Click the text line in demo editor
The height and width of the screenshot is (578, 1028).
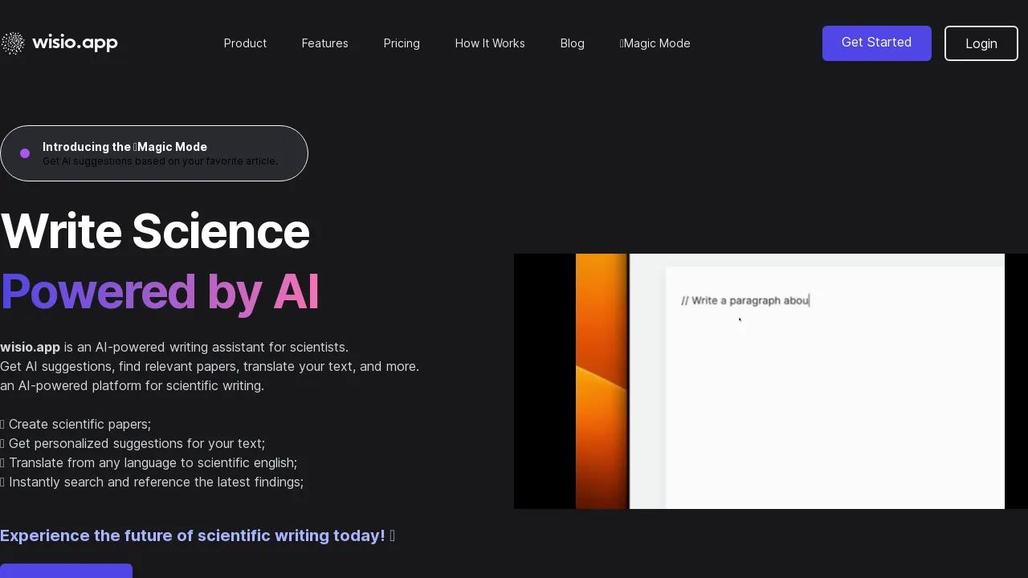coord(745,300)
